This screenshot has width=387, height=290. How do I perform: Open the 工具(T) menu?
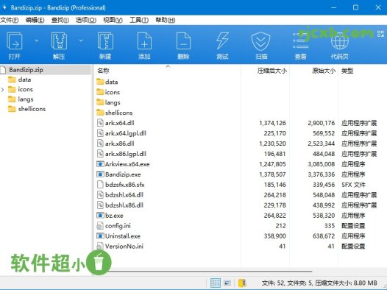point(139,20)
